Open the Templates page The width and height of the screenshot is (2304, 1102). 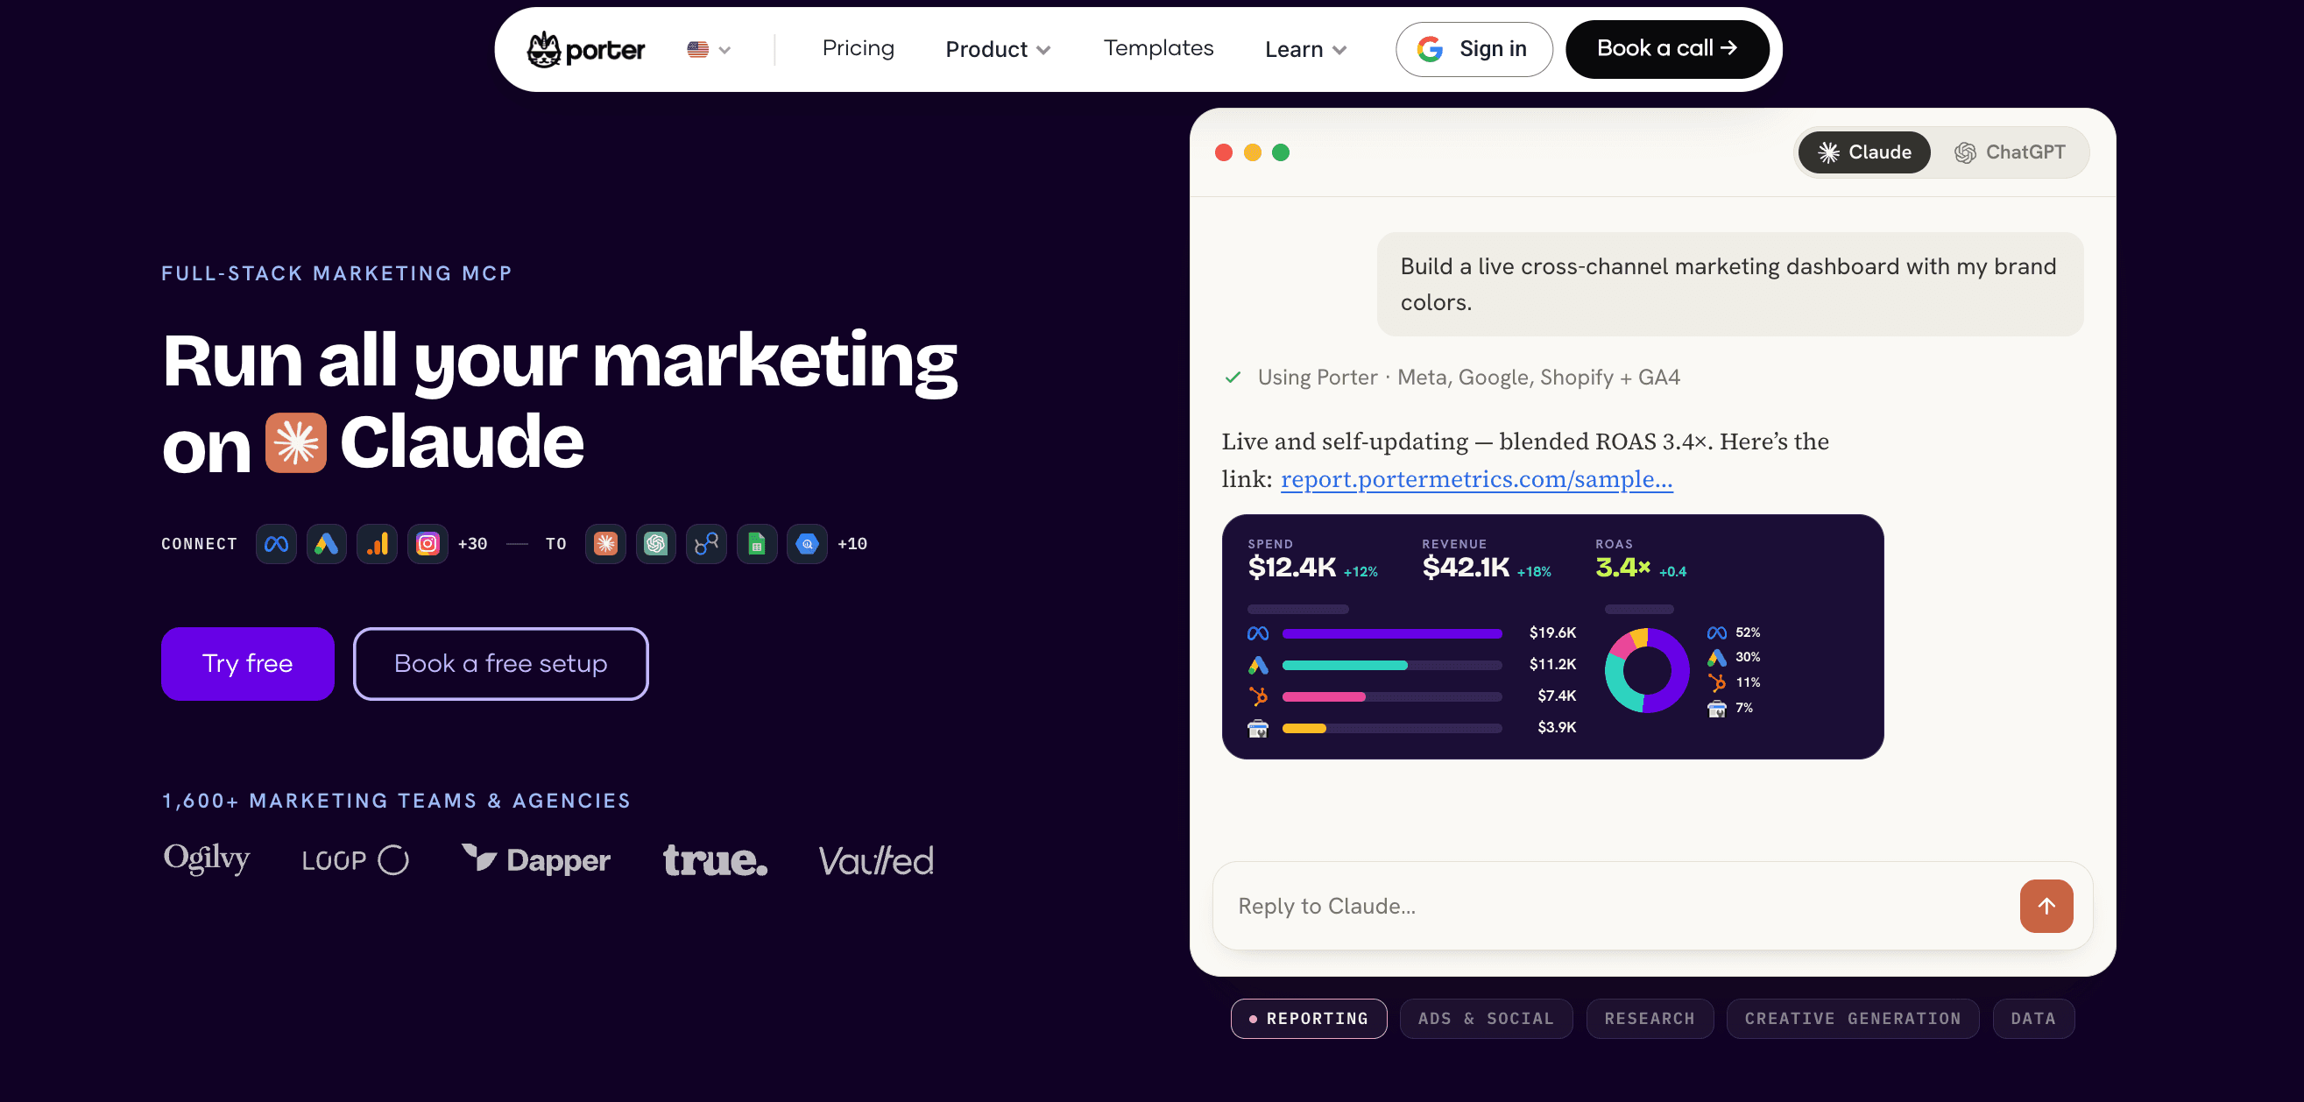point(1158,48)
